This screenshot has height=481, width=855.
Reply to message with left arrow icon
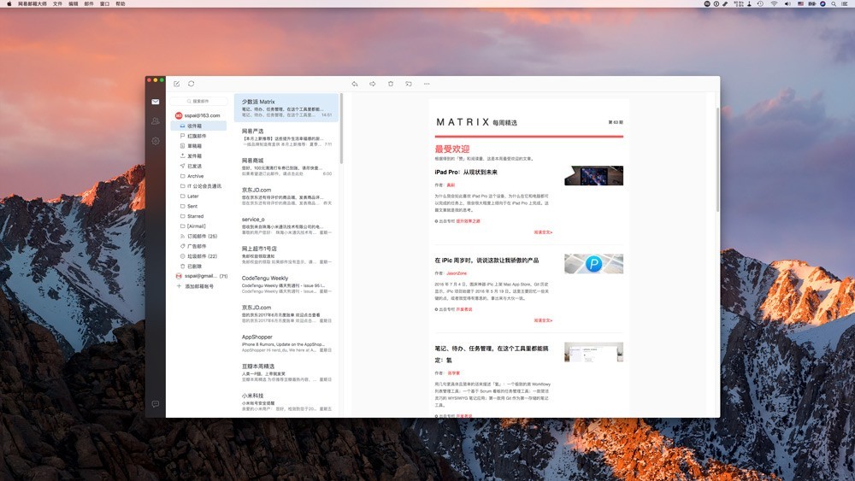pos(355,84)
